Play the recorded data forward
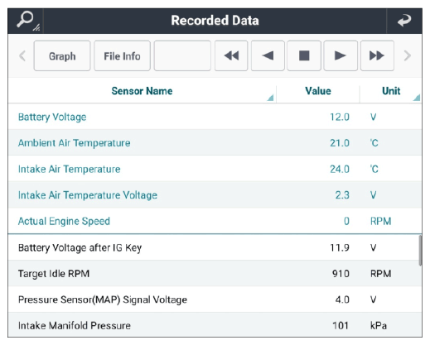Image resolution: width=430 pixels, height=345 pixels. [341, 55]
